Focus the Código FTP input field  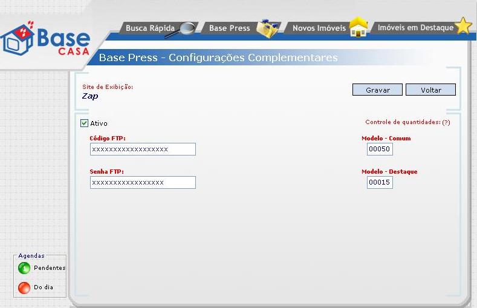[x=143, y=149]
